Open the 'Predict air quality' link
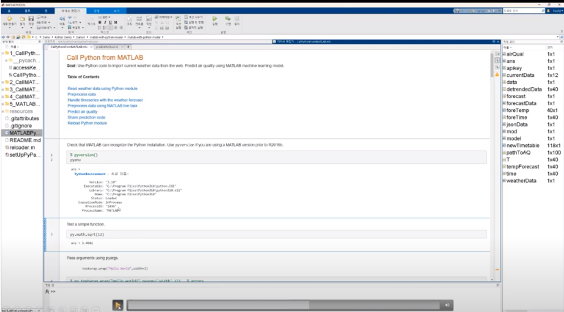Image resolution: width=564 pixels, height=312 pixels. [x=83, y=111]
